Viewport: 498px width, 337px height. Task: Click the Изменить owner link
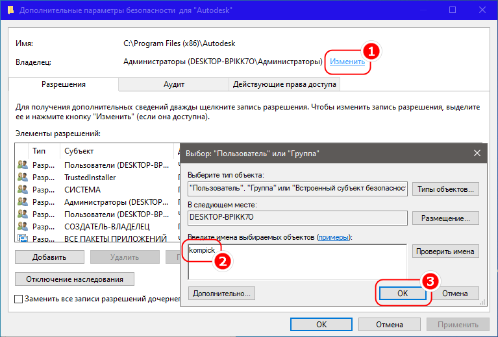coord(347,62)
